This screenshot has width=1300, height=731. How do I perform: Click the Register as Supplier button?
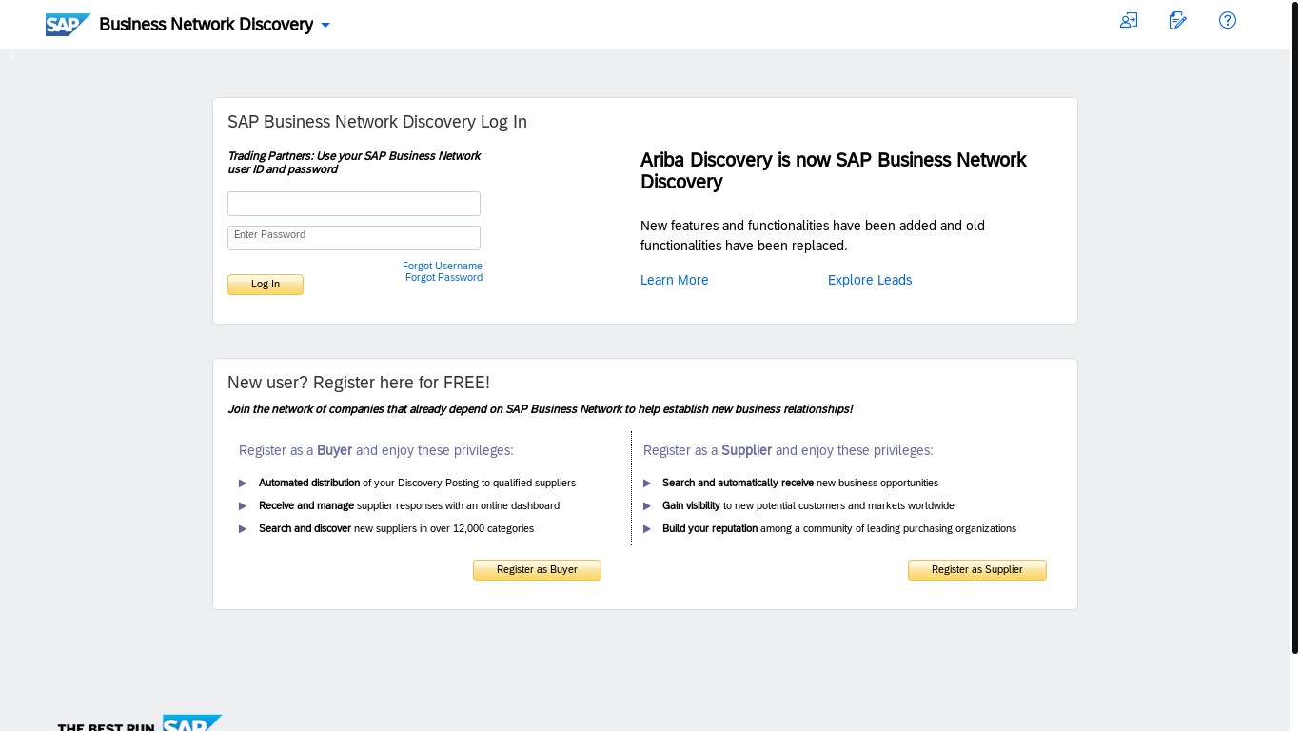[x=977, y=570]
